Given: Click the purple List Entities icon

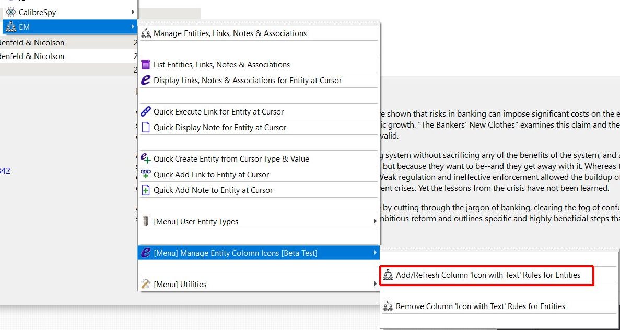Looking at the screenshot, I should tap(146, 64).
